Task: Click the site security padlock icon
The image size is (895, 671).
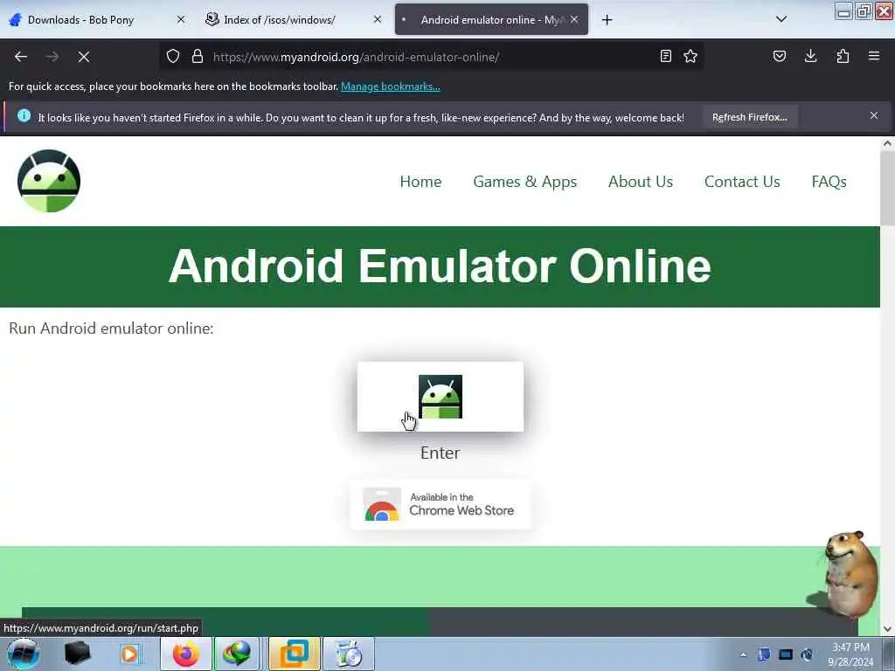Action: click(198, 57)
